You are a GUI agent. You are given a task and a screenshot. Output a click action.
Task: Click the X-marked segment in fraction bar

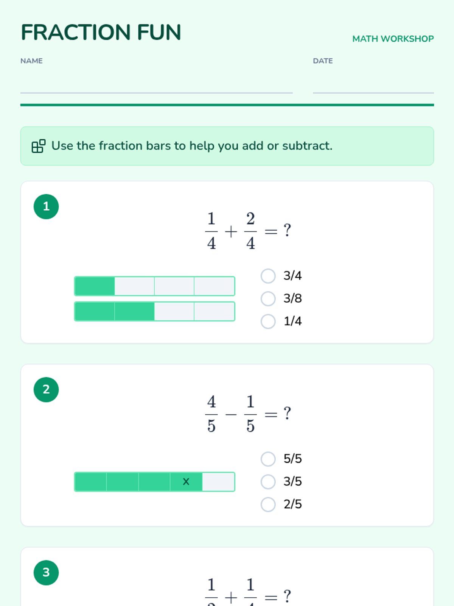pos(186,482)
